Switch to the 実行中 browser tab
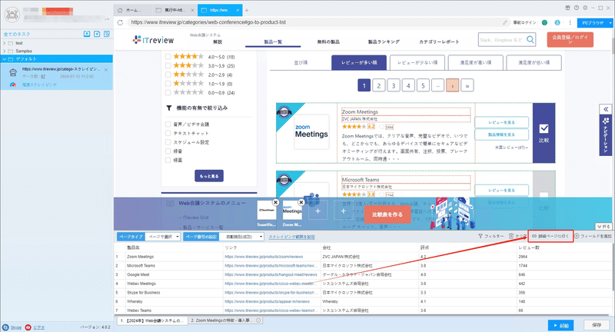Image resolution: width=615 pixels, height=332 pixels. [175, 10]
